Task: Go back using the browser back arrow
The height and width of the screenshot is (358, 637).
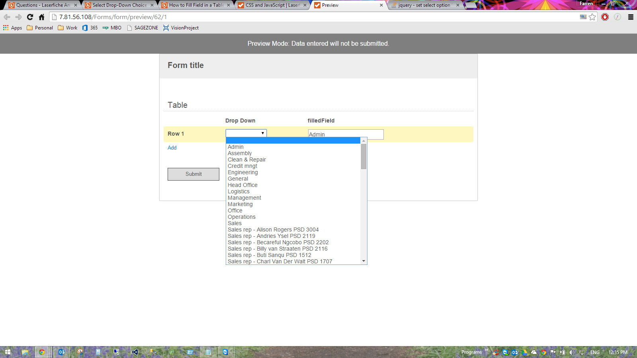Action: click(x=7, y=17)
